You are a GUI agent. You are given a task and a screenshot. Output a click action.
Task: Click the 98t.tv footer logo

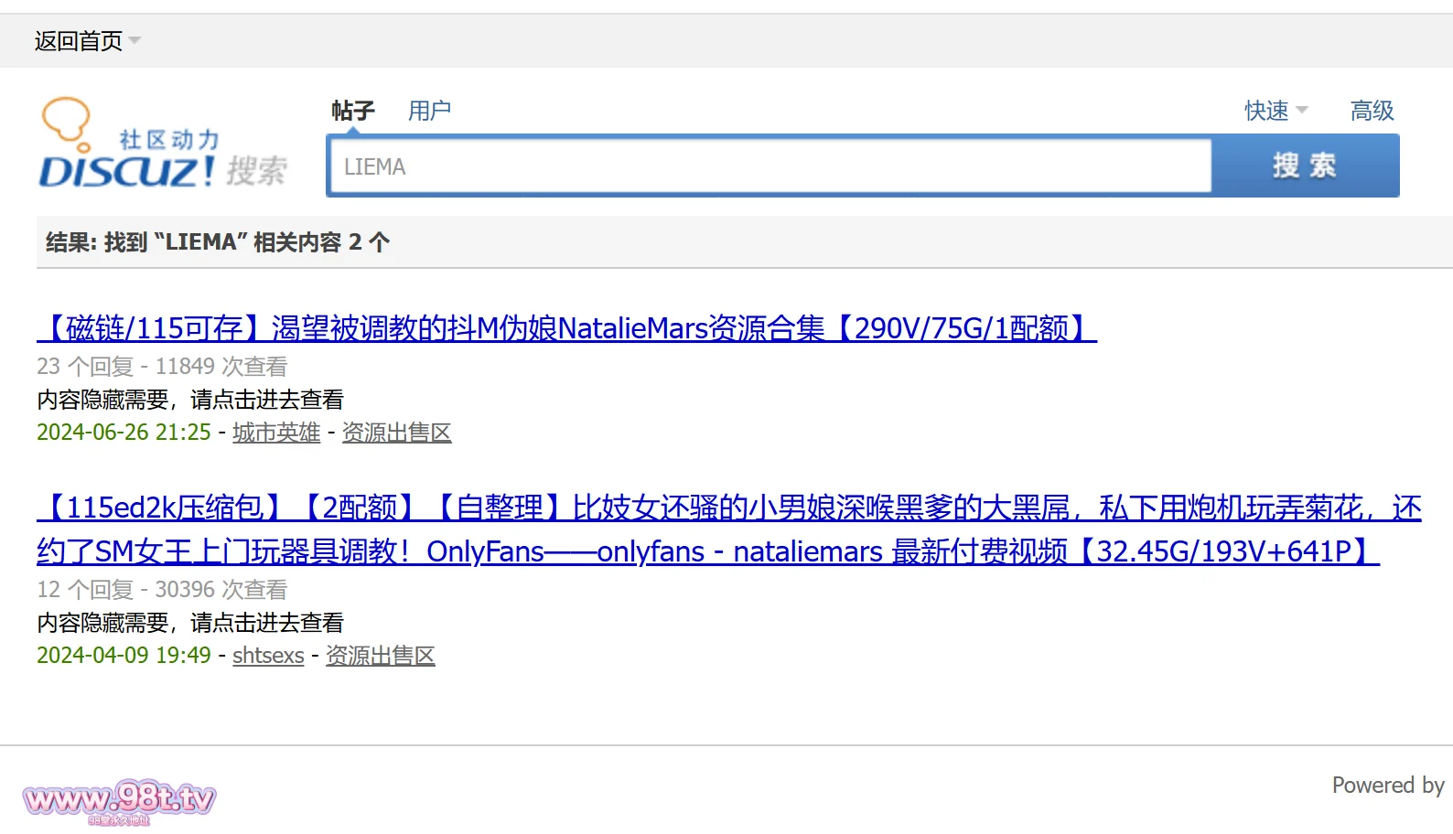coord(119,800)
